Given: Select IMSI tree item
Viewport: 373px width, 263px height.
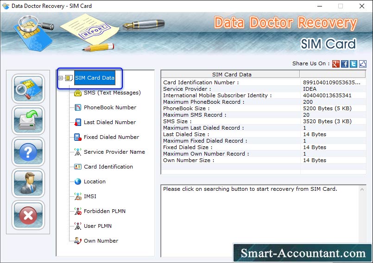Looking at the screenshot, I should tap(90, 196).
